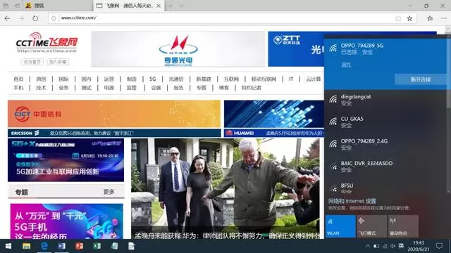Open the 网络和 Internet 设置 link
Viewport: 451px width, 253px height.
[x=352, y=201]
